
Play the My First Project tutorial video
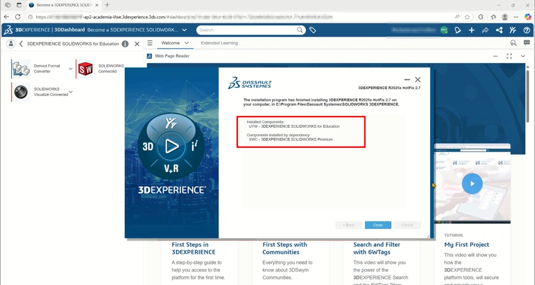pyautogui.click(x=472, y=183)
